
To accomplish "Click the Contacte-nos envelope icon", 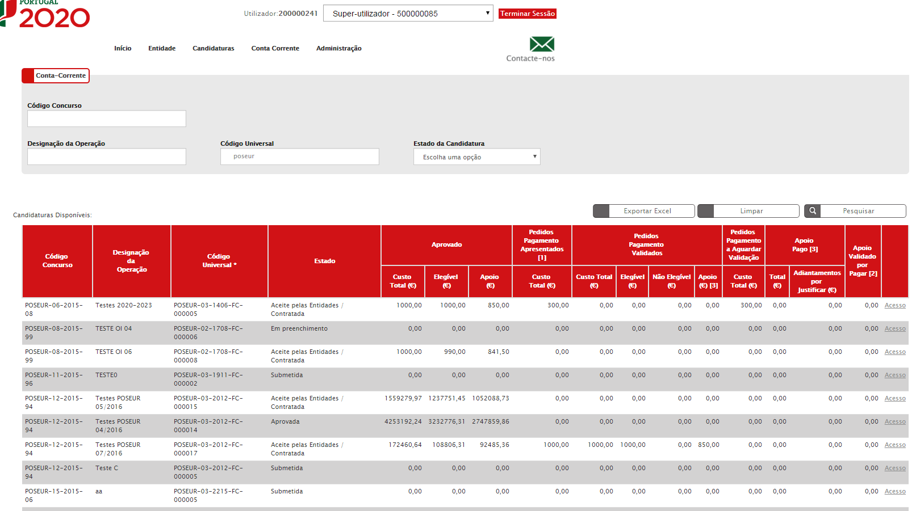I will pos(542,44).
